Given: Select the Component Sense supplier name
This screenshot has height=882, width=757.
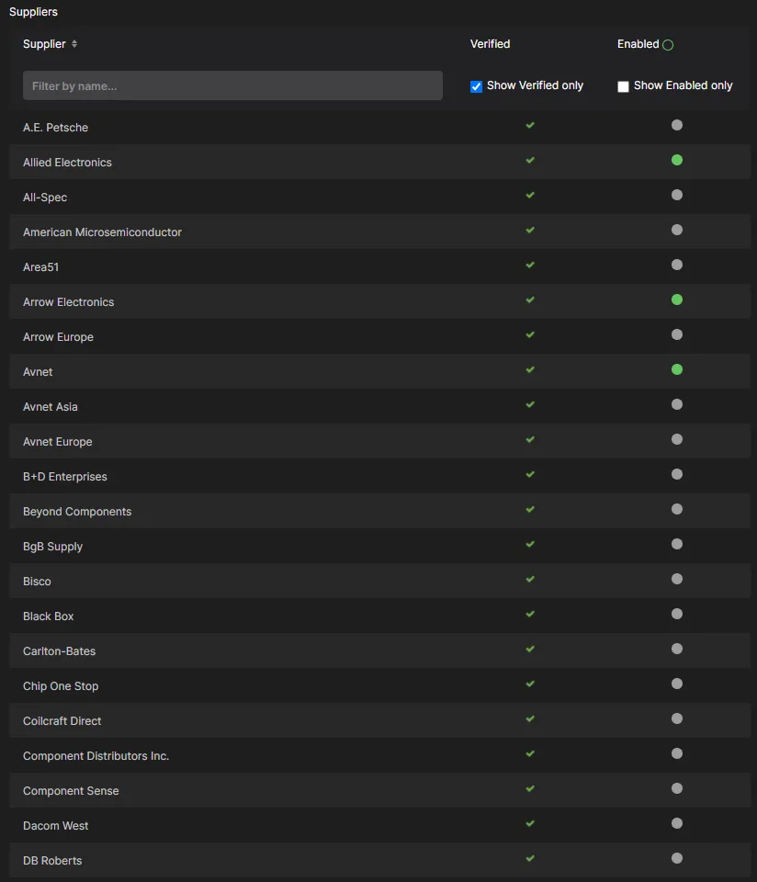Looking at the screenshot, I should point(71,790).
